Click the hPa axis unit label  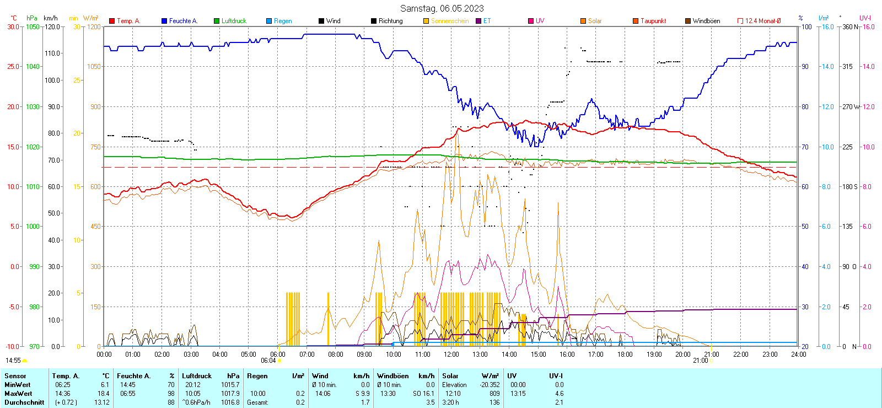(x=33, y=18)
